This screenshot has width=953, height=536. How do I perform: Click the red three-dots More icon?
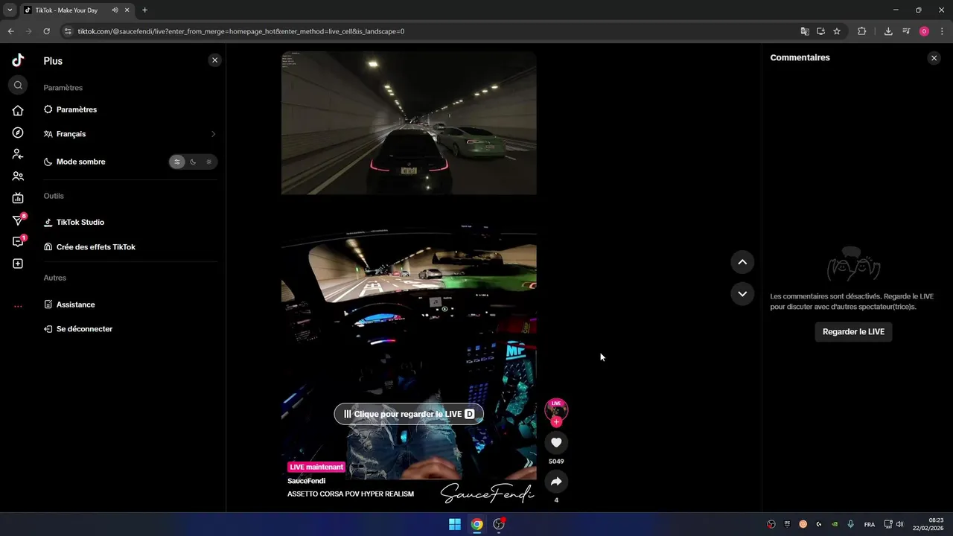(x=18, y=306)
